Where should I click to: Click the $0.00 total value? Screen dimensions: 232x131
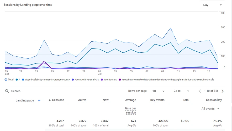click(x=185, y=121)
